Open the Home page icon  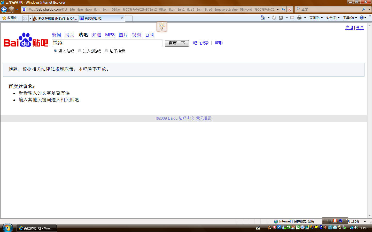tap(263, 18)
